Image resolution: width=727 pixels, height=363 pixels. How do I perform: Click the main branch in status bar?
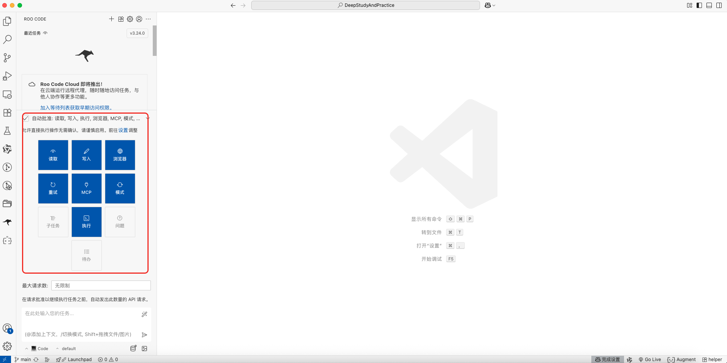(23, 360)
